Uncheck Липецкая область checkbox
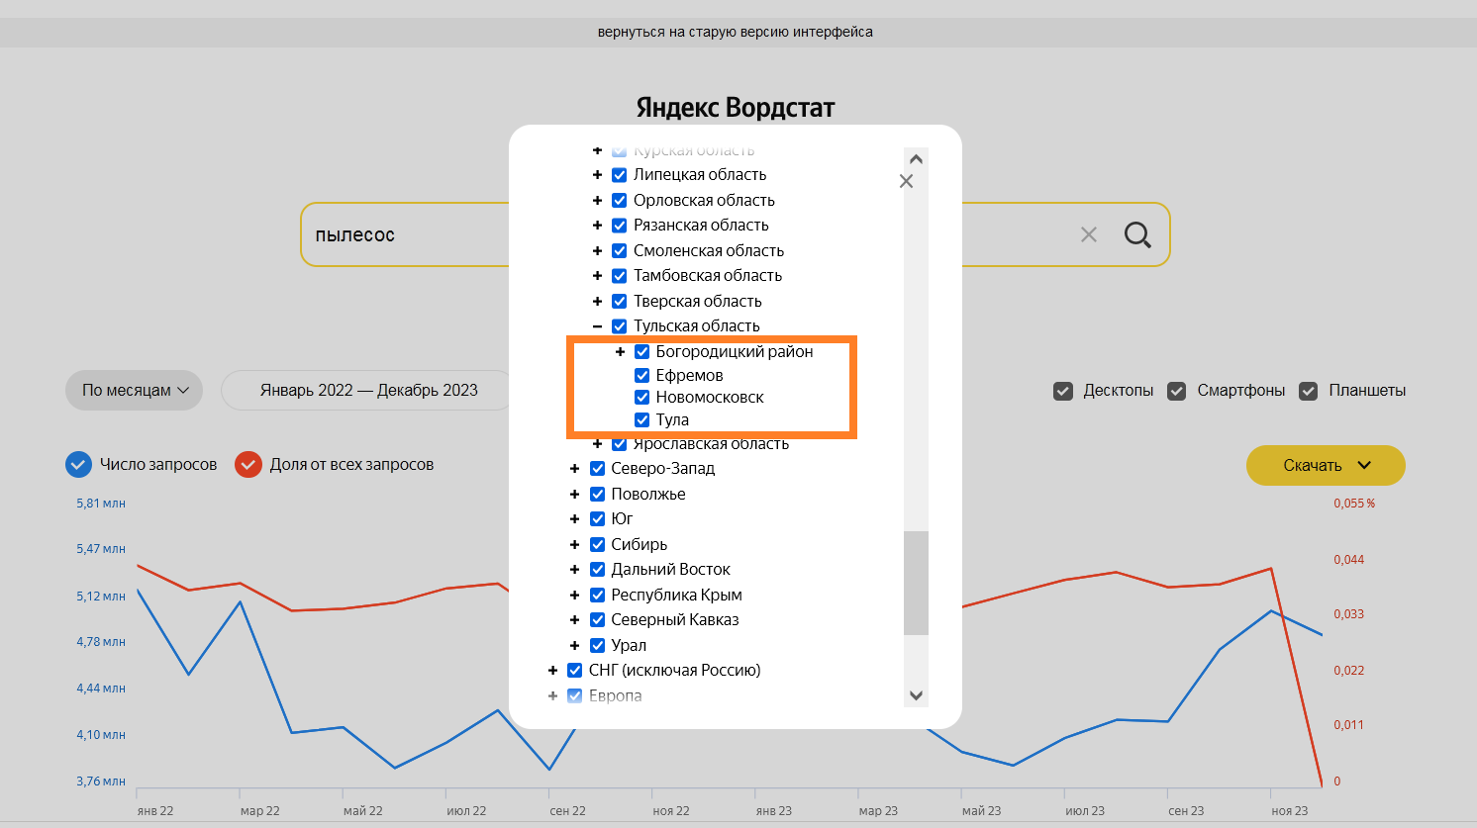Screen dimensions: 1477x828 click(x=619, y=175)
